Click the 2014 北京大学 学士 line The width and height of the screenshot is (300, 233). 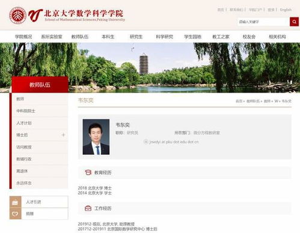point(94,193)
